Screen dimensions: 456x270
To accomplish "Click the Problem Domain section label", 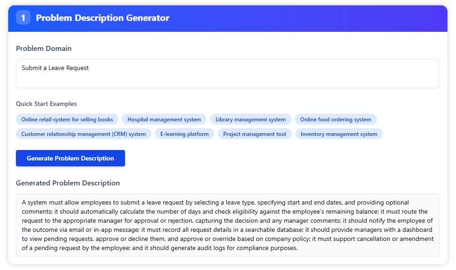I will click(44, 49).
